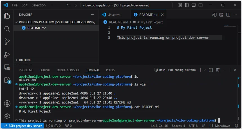Open markdown preview to the side
Image resolution: width=242 pixels, height=129 pixels.
[x=221, y=15]
